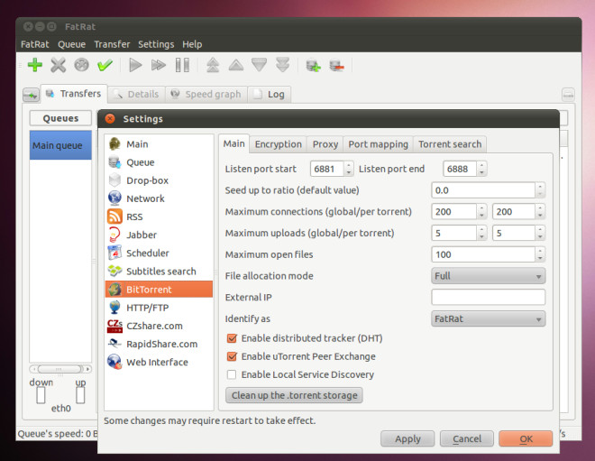This screenshot has width=595, height=461.
Task: Toggle Enable uTorrent Peer Exchange checkbox
Action: tap(232, 356)
